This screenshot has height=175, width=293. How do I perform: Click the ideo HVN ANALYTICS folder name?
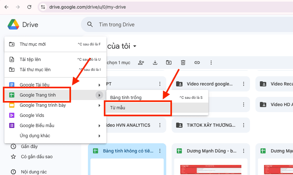point(128,125)
